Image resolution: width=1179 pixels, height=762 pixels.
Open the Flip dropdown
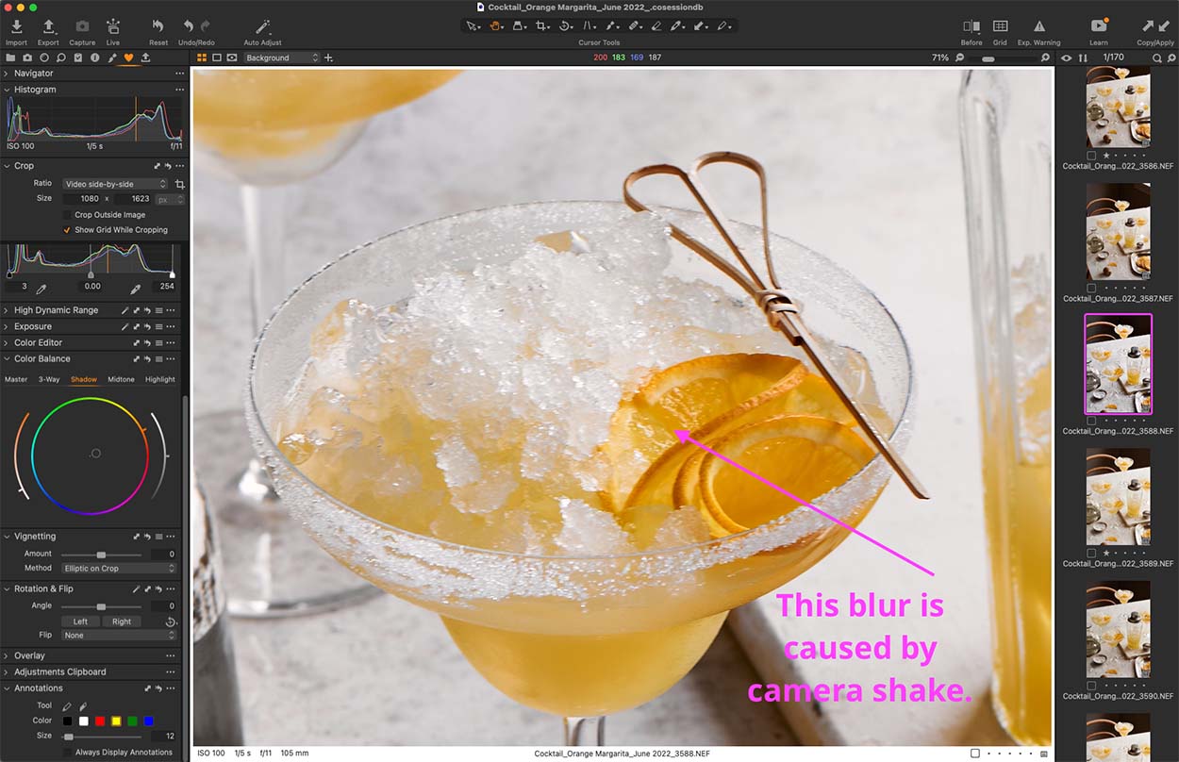[119, 636]
